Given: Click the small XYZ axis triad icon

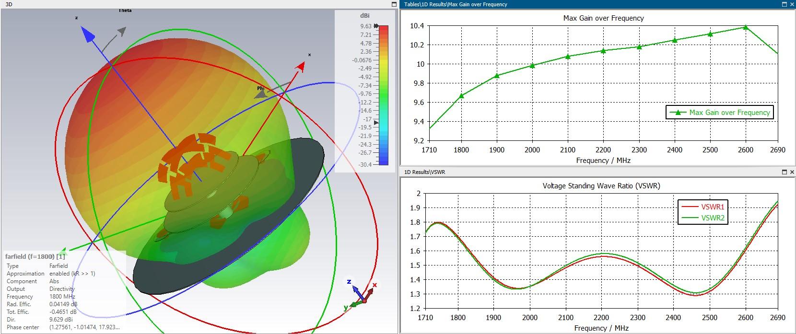Looking at the screenshot, I should [x=361, y=294].
